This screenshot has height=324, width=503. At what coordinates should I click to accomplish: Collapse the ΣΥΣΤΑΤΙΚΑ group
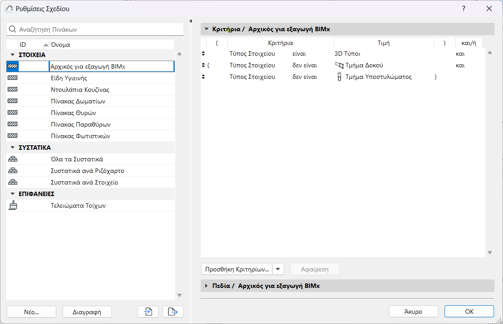coord(12,148)
